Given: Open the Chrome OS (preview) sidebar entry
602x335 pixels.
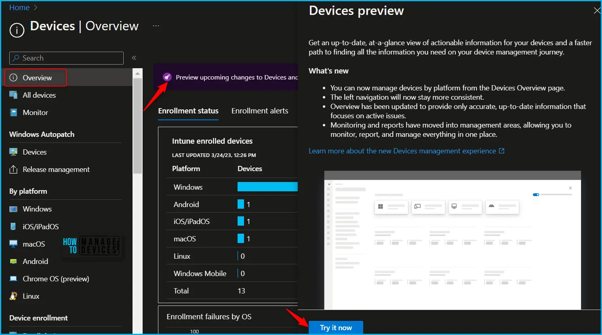Looking at the screenshot, I should [56, 279].
